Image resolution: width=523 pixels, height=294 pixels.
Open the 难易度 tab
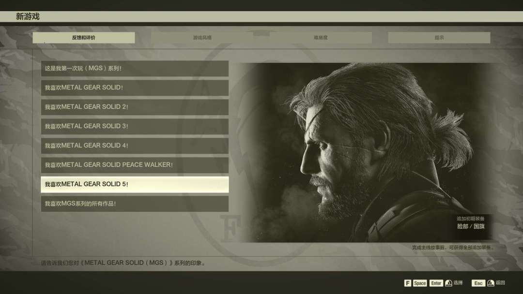[x=321, y=38]
